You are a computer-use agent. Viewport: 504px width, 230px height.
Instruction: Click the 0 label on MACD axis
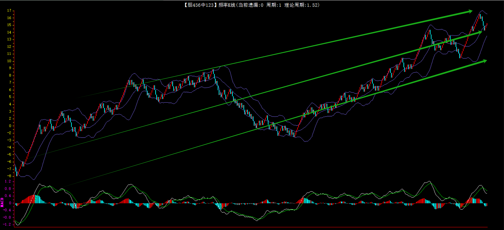point(10,203)
